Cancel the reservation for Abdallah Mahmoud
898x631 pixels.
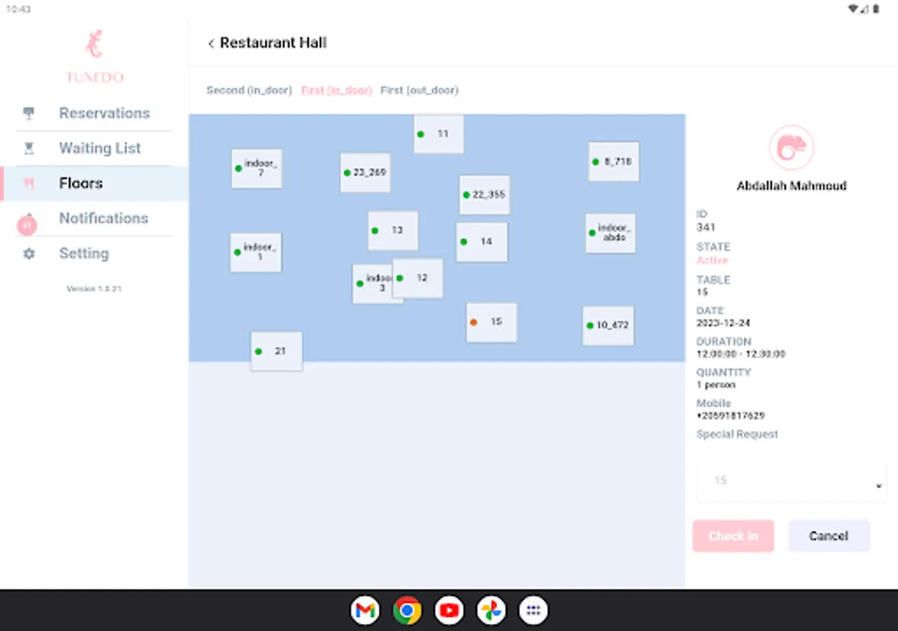click(x=829, y=536)
